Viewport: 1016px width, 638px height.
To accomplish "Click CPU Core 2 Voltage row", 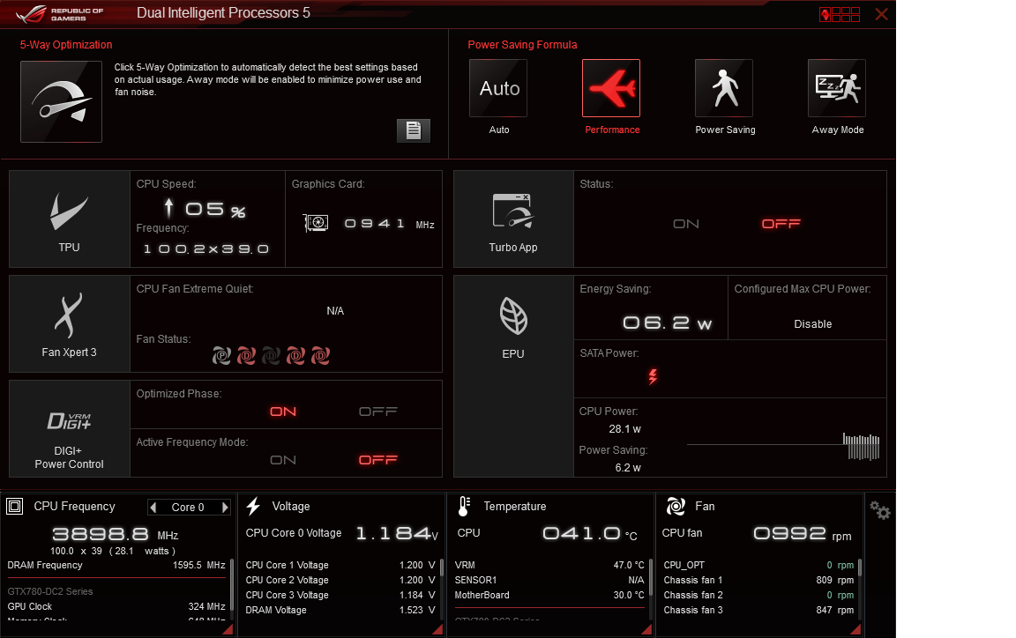I will coord(340,581).
